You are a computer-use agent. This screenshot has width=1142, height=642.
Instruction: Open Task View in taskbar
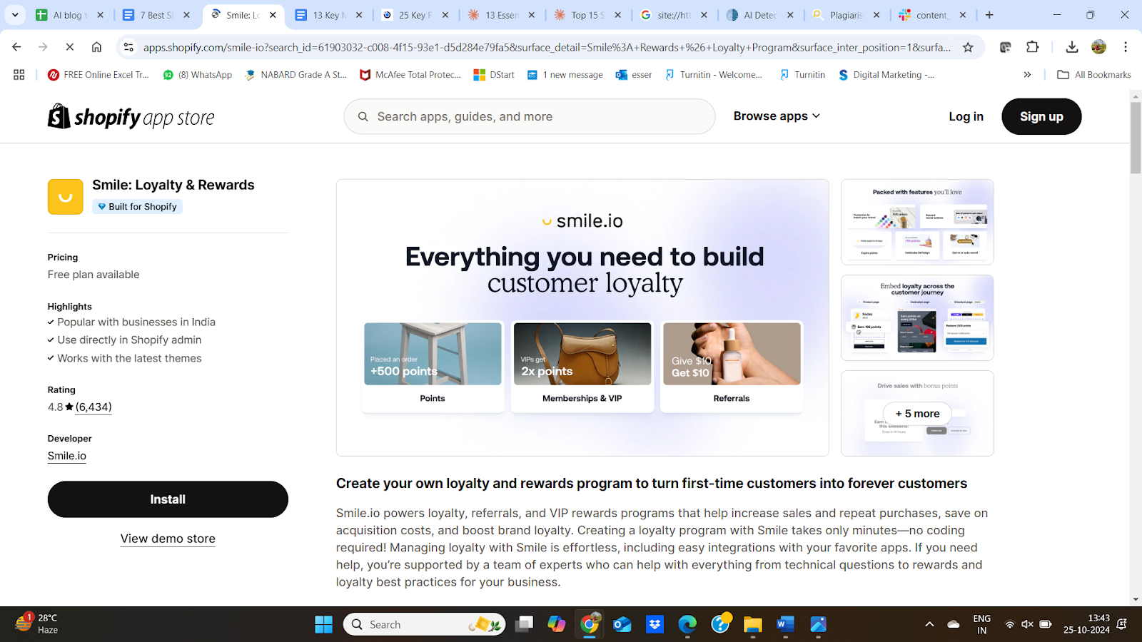(x=525, y=624)
